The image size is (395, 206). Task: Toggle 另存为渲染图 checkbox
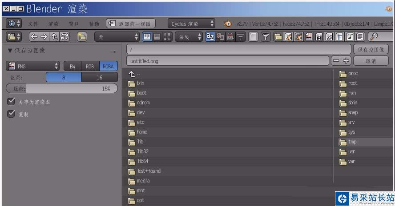(11, 101)
